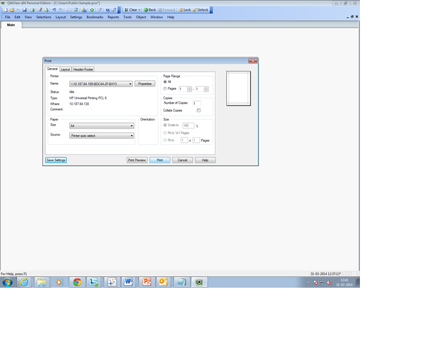Screen dimensions: 443x354
Task: Show hidden system tray icons arrow
Action: pos(309,283)
